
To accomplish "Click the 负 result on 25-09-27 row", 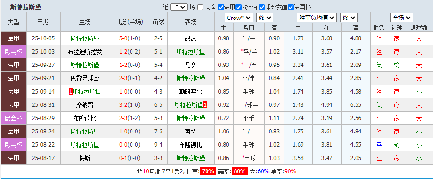I will 379,65.
